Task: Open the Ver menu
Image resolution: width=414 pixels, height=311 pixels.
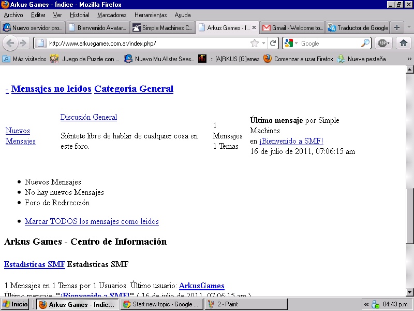Action: click(57, 15)
